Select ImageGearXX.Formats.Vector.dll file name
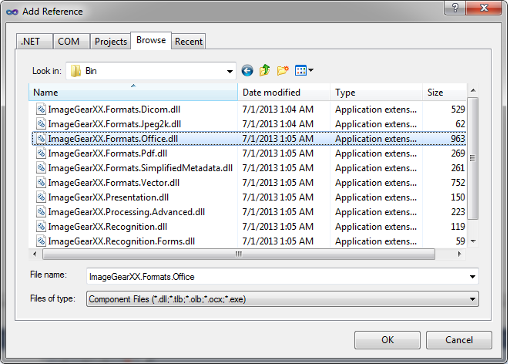Image resolution: width=510 pixels, height=364 pixels. pyautogui.click(x=114, y=183)
